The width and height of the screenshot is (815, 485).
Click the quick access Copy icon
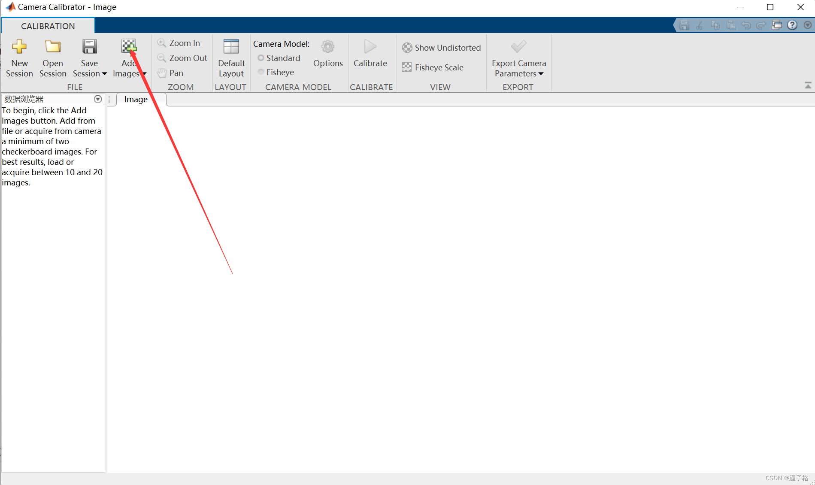[x=715, y=25]
